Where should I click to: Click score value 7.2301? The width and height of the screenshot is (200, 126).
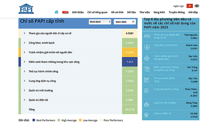[x=130, y=71]
